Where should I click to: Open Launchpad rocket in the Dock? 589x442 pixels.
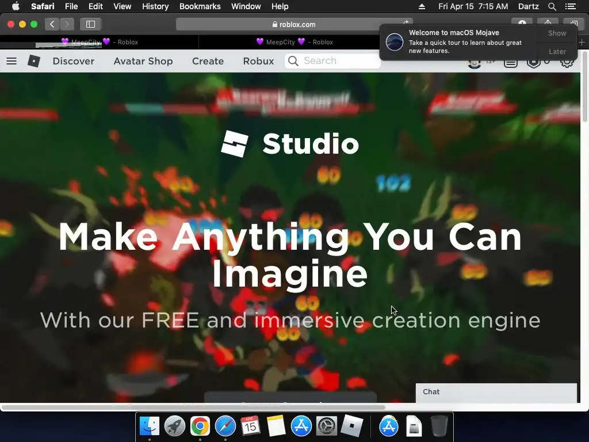[175, 426]
